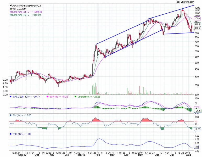Image resolution: width=202 pixels, height=157 pixels.
Task: Click the 1.0M volume axis label
Action: click(x=5, y=87)
